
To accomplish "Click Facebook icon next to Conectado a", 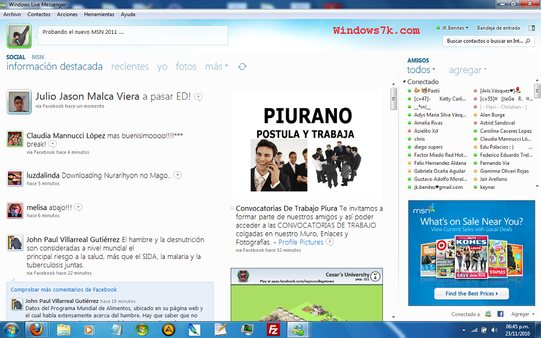I will [501, 314].
